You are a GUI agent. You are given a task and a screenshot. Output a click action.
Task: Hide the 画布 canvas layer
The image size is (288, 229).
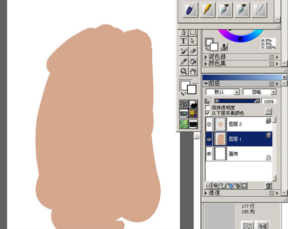point(209,154)
